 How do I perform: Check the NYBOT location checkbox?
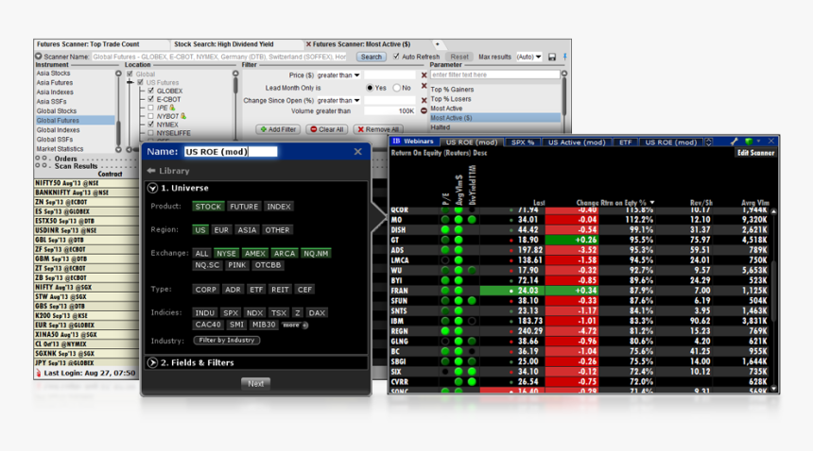coord(151,116)
